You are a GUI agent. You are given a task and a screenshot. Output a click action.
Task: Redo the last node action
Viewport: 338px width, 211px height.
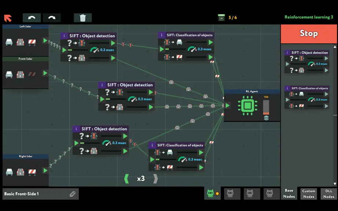[x=52, y=18]
